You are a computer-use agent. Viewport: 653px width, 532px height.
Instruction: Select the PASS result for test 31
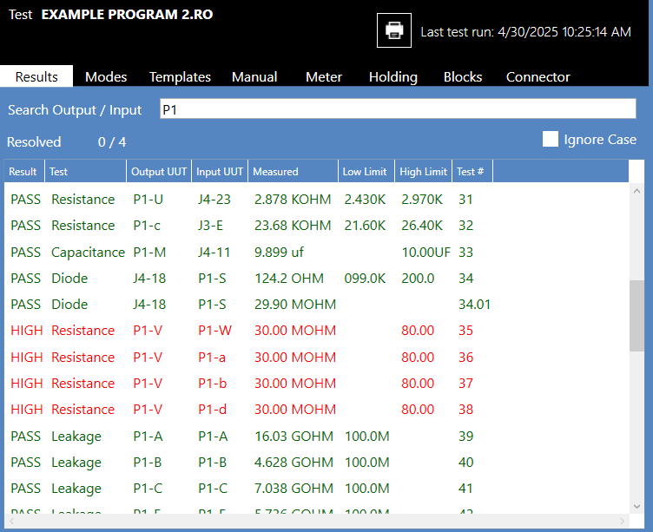(26, 200)
